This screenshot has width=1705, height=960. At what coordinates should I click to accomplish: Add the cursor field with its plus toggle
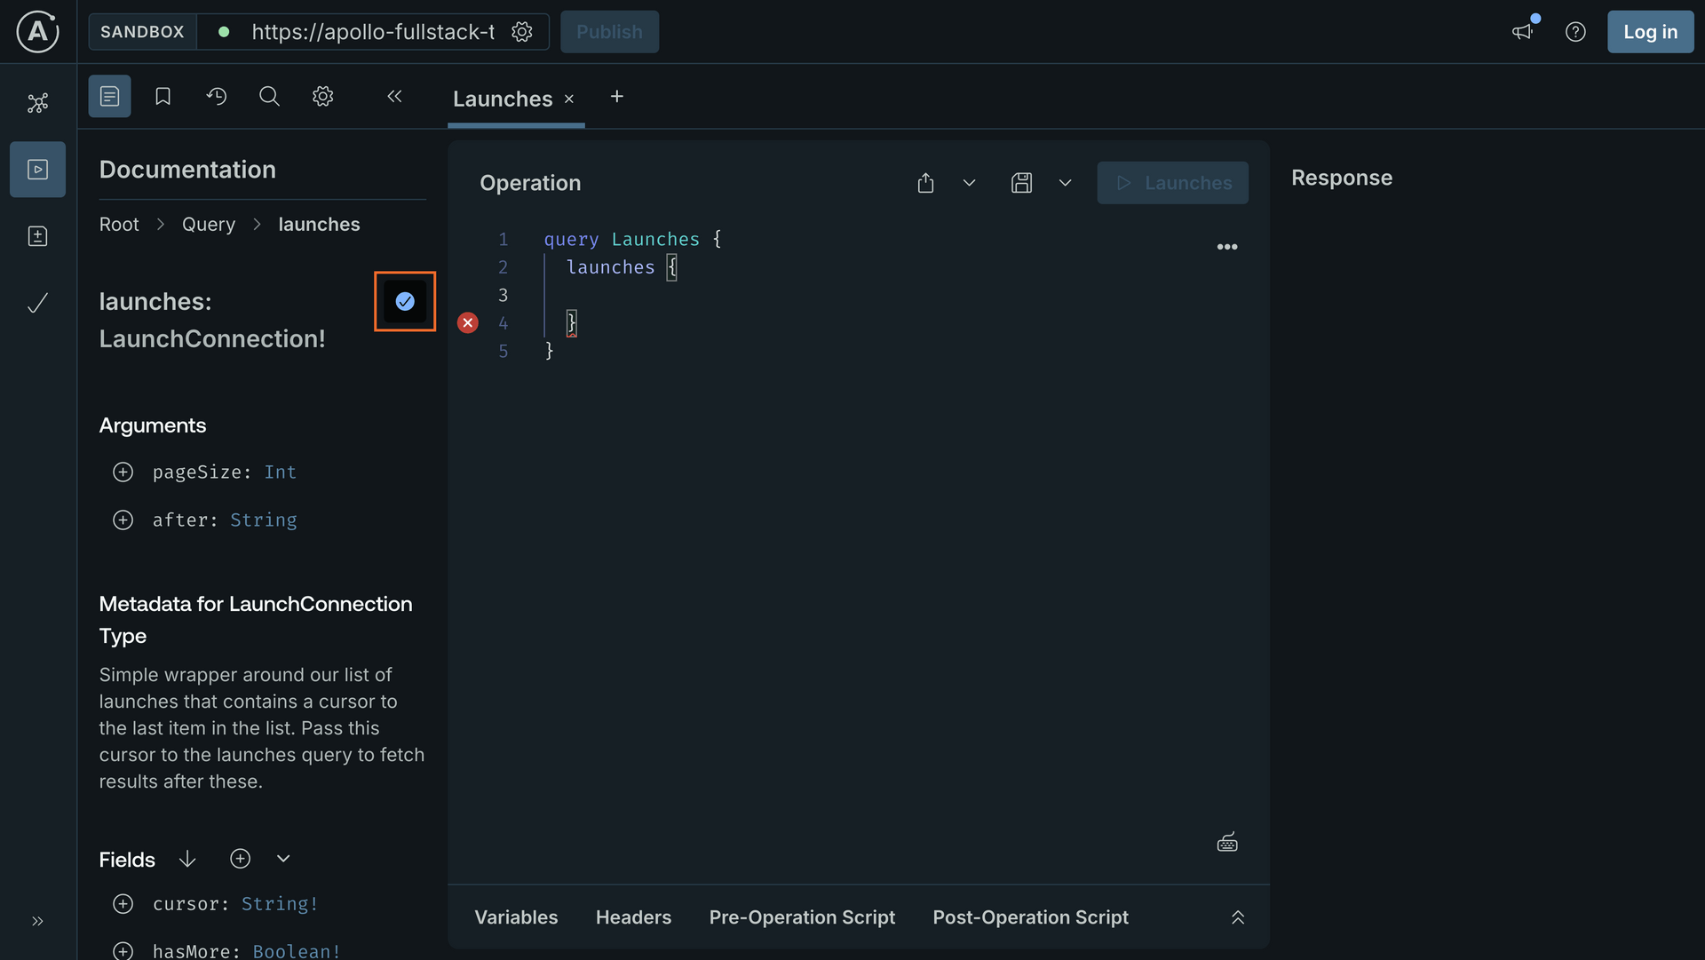tap(123, 904)
